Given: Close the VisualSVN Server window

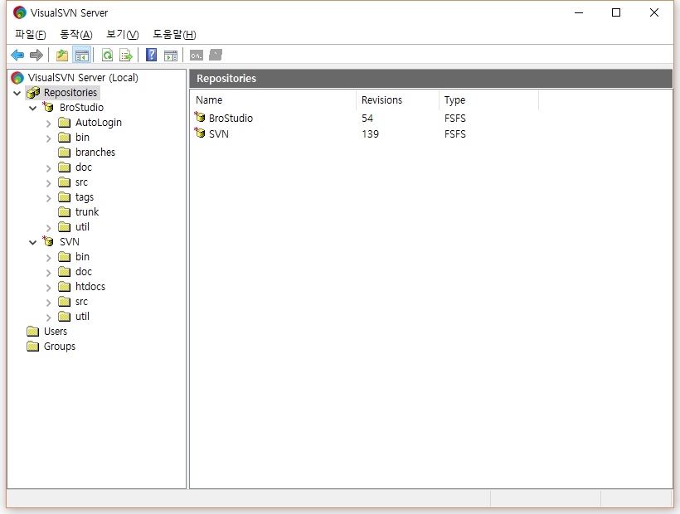Looking at the screenshot, I should coord(654,12).
